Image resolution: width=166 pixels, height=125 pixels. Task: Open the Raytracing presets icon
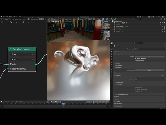coord(162,75)
